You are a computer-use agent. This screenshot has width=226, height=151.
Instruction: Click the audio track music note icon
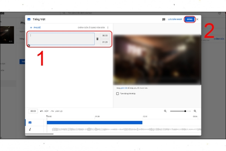tap(30, 129)
